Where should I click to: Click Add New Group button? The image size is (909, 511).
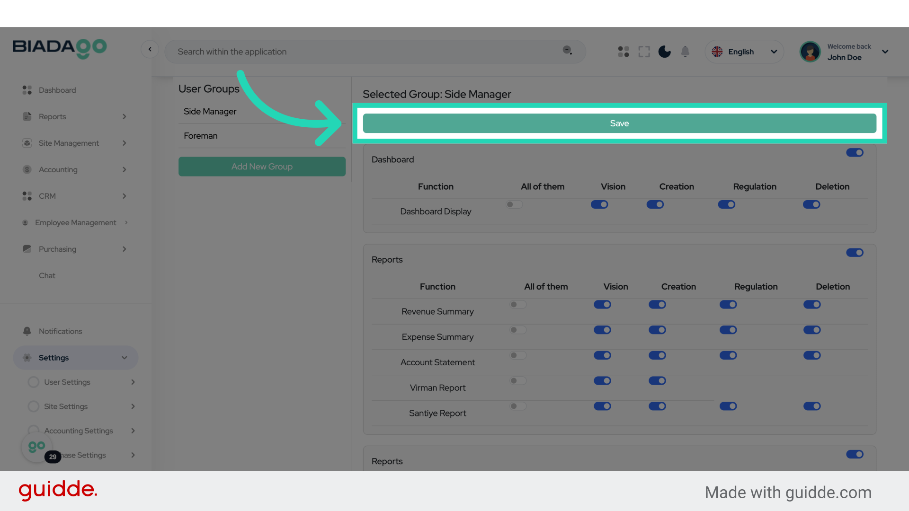pyautogui.click(x=262, y=167)
